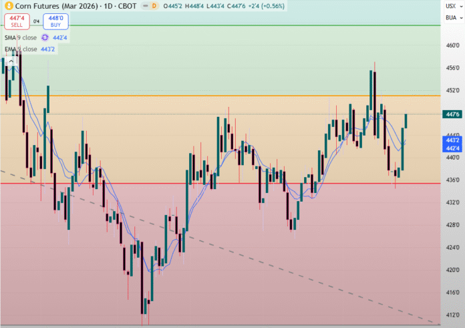The width and height of the screenshot is (465, 328).
Task: Click the orange corn symbol logo
Action: [9, 6]
